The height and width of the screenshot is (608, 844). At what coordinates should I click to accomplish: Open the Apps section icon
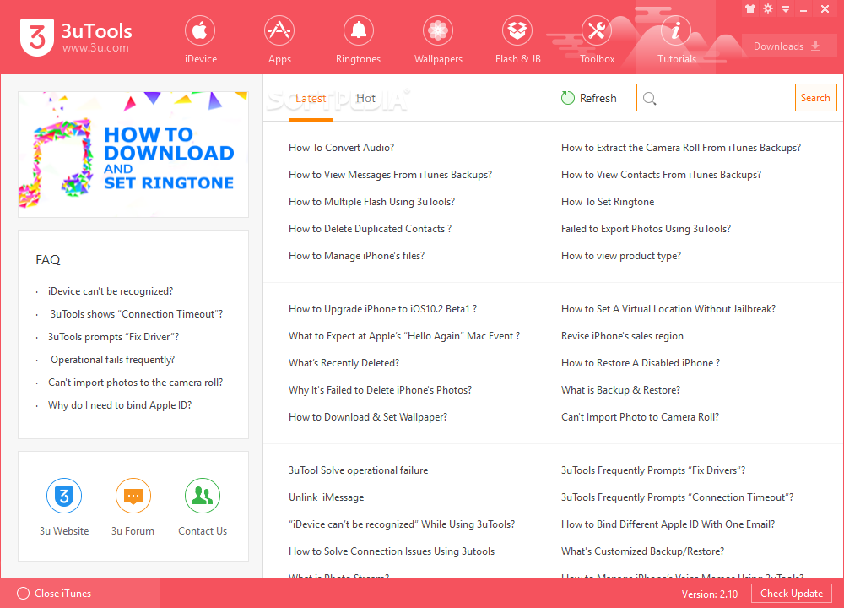[x=279, y=30]
